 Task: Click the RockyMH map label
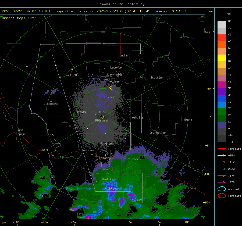pos(71,75)
